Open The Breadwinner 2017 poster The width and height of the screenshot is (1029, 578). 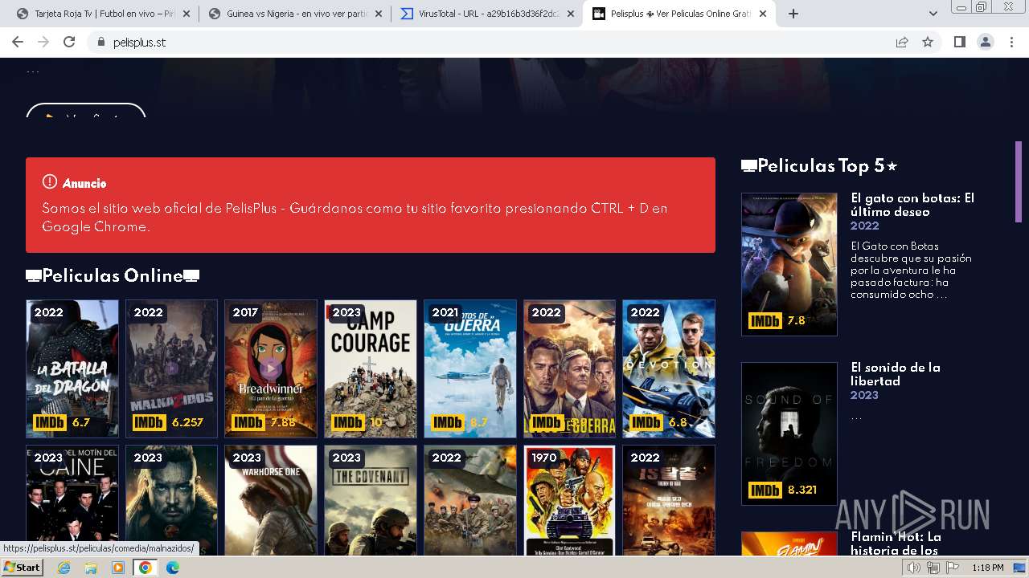coord(271,368)
